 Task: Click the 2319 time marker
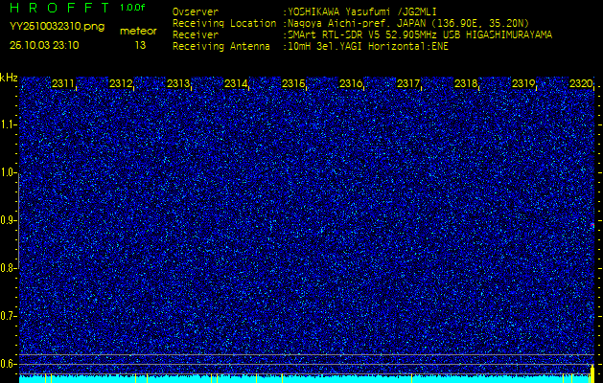coord(523,83)
